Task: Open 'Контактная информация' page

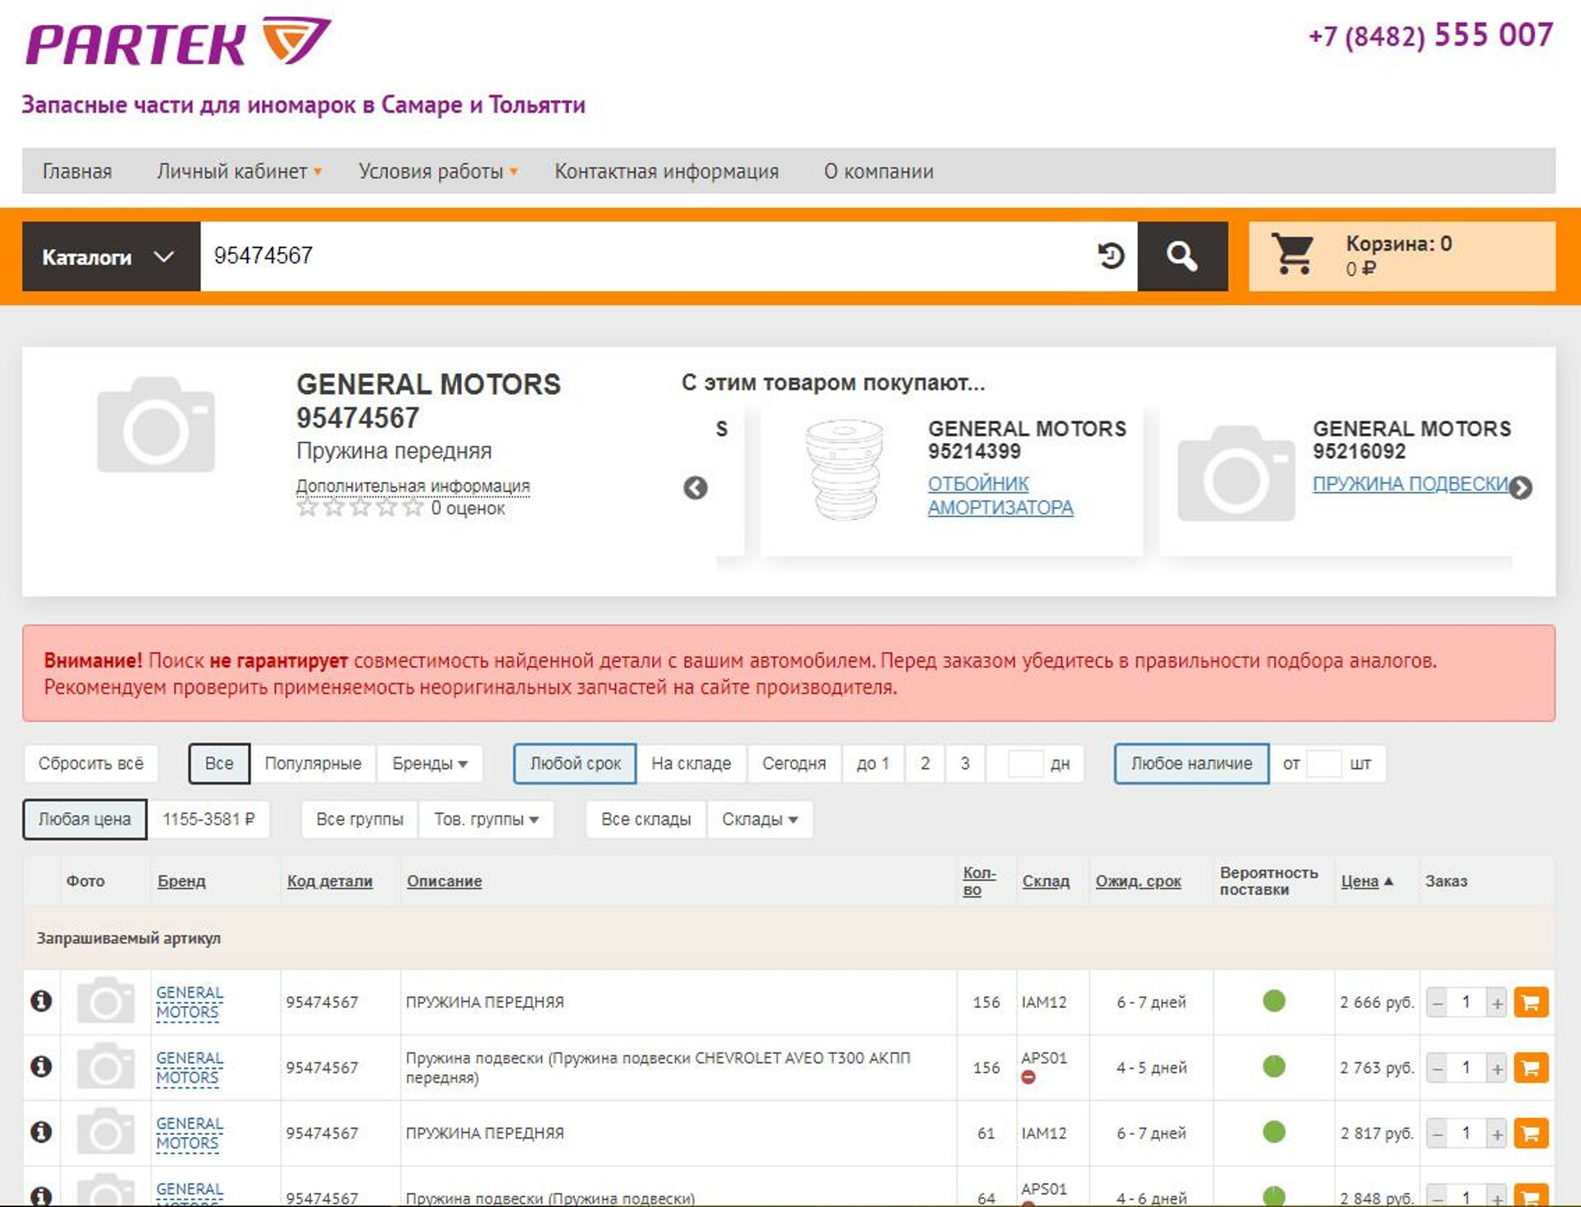Action: [x=666, y=171]
